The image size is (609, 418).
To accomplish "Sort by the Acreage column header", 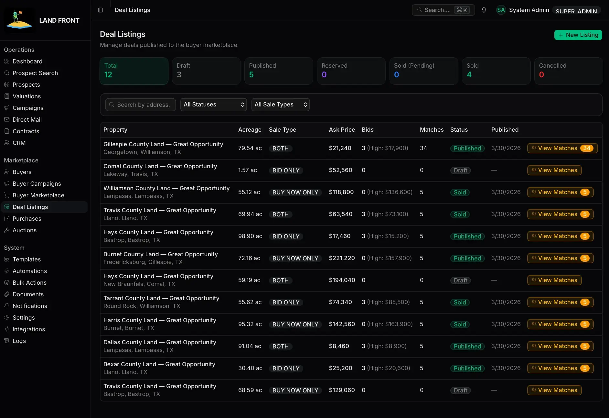I will click(x=250, y=130).
